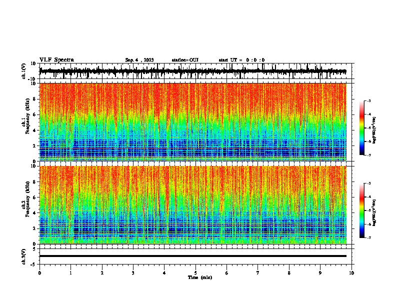Click the "5" tick on ch.3 voltage axis

pos(34,249)
